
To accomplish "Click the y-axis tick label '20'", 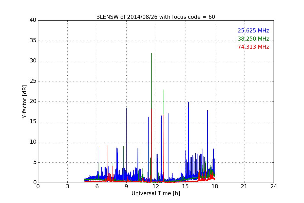I will [33, 101].
